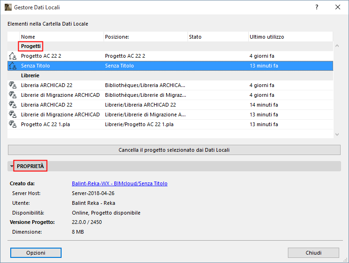Click scroll up arrow of list
This screenshot has height=263, width=349.
coord(337,46)
